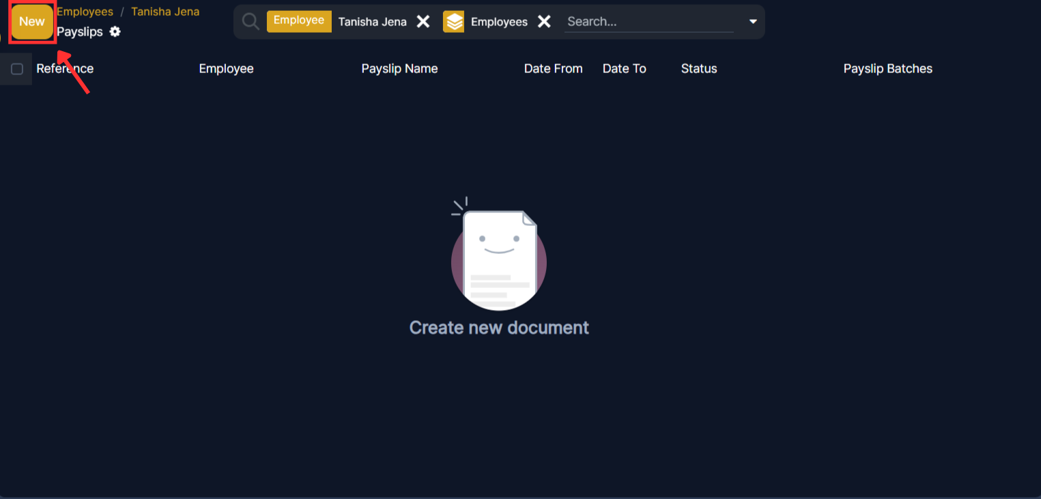Open the Employees breadcrumb link
1041x499 pixels.
point(85,12)
